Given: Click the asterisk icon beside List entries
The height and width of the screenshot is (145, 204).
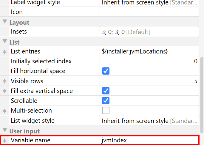Looking at the screenshot, I should tap(4, 52).
